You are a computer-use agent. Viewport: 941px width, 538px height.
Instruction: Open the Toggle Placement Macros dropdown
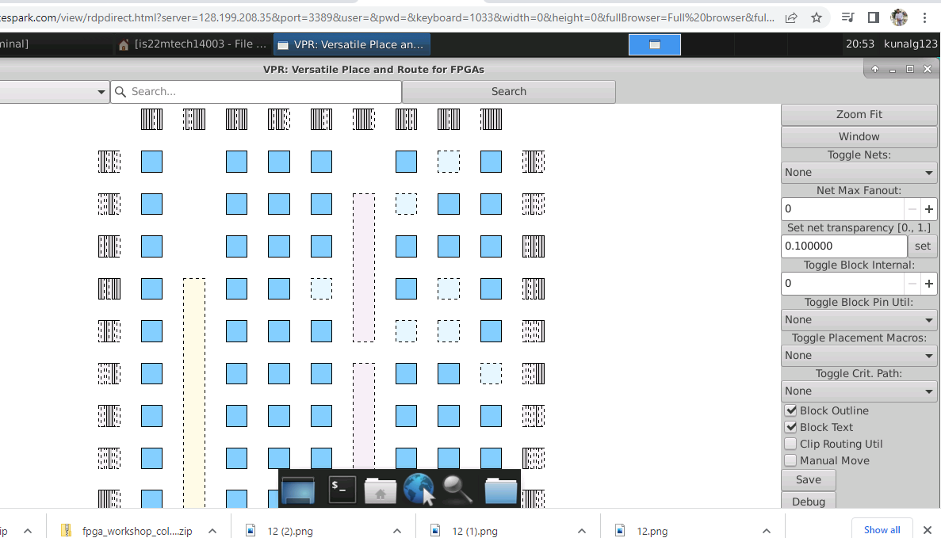tap(859, 356)
